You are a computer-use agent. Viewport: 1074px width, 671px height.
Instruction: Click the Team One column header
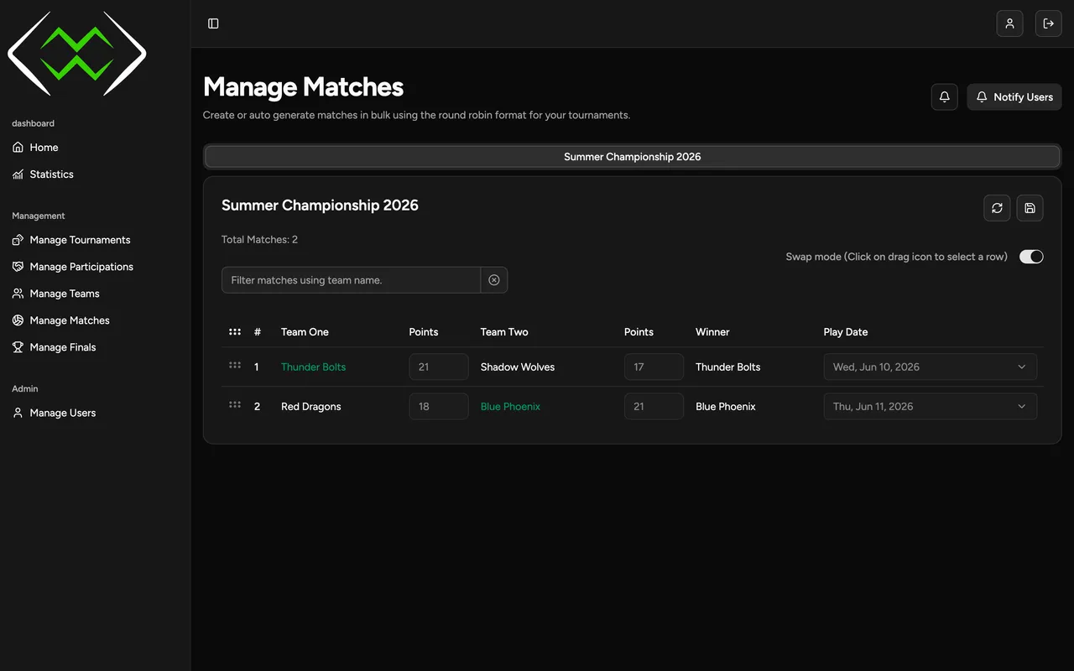click(305, 332)
